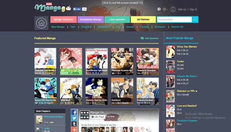Open Shiny Star Vol.2 Ch.11
The width and height of the screenshot is (231, 132).
tap(183, 50)
